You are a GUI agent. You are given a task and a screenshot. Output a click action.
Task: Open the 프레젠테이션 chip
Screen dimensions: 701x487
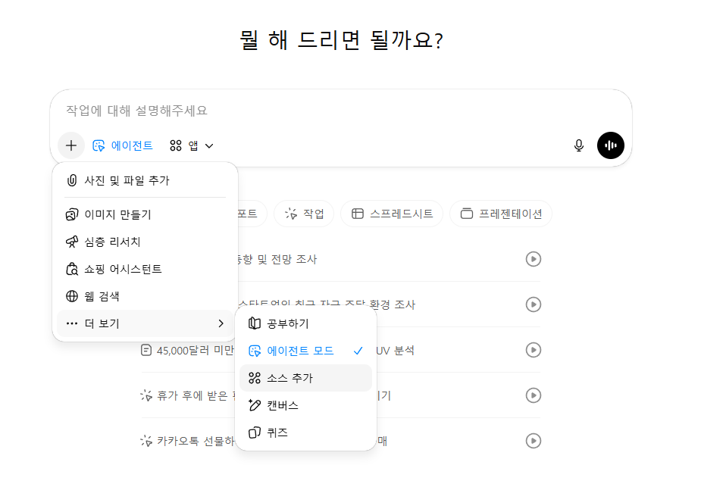point(501,214)
